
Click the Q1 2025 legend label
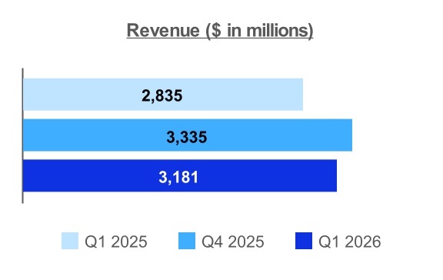(x=116, y=242)
